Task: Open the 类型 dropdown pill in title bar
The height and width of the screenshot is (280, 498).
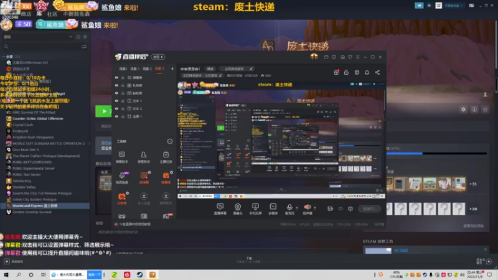Action: [x=158, y=57]
